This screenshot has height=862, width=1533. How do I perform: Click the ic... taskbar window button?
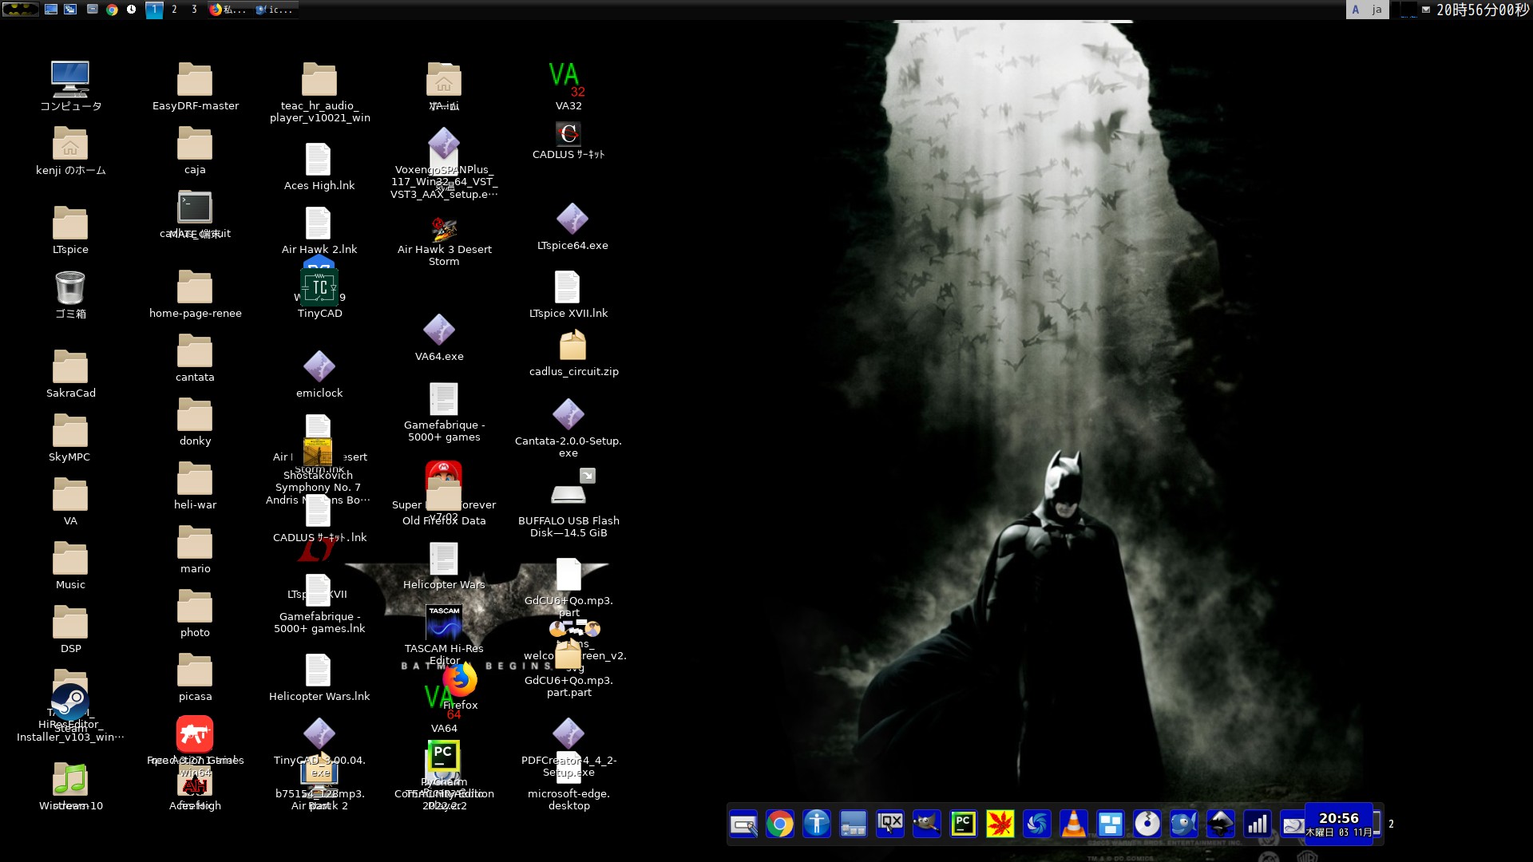275,10
